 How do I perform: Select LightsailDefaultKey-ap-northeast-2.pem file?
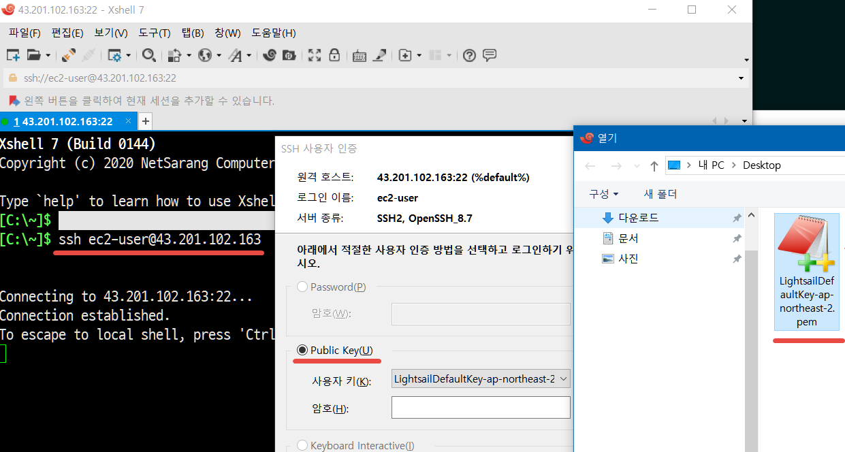click(807, 272)
